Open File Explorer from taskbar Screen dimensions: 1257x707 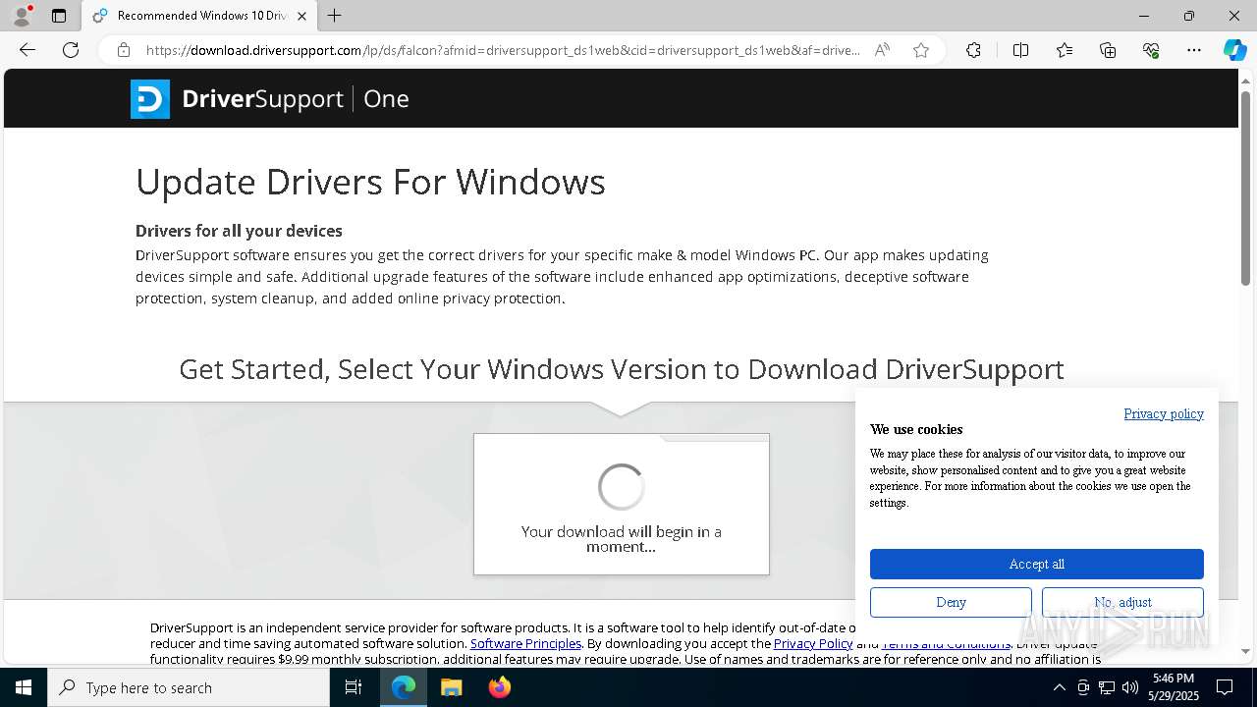451,687
